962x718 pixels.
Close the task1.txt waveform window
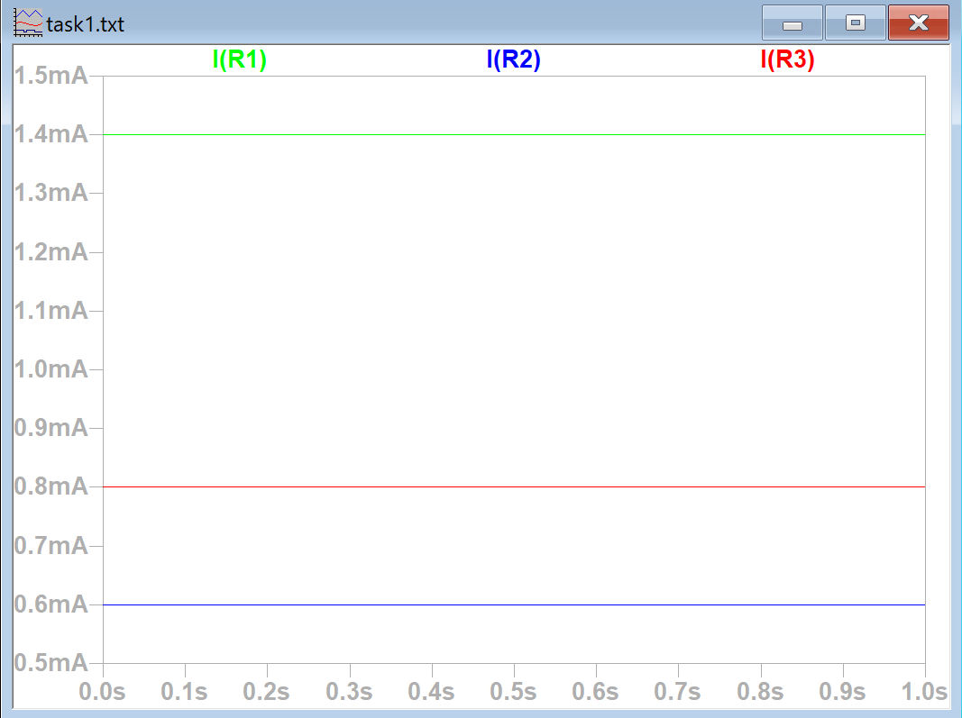918,23
